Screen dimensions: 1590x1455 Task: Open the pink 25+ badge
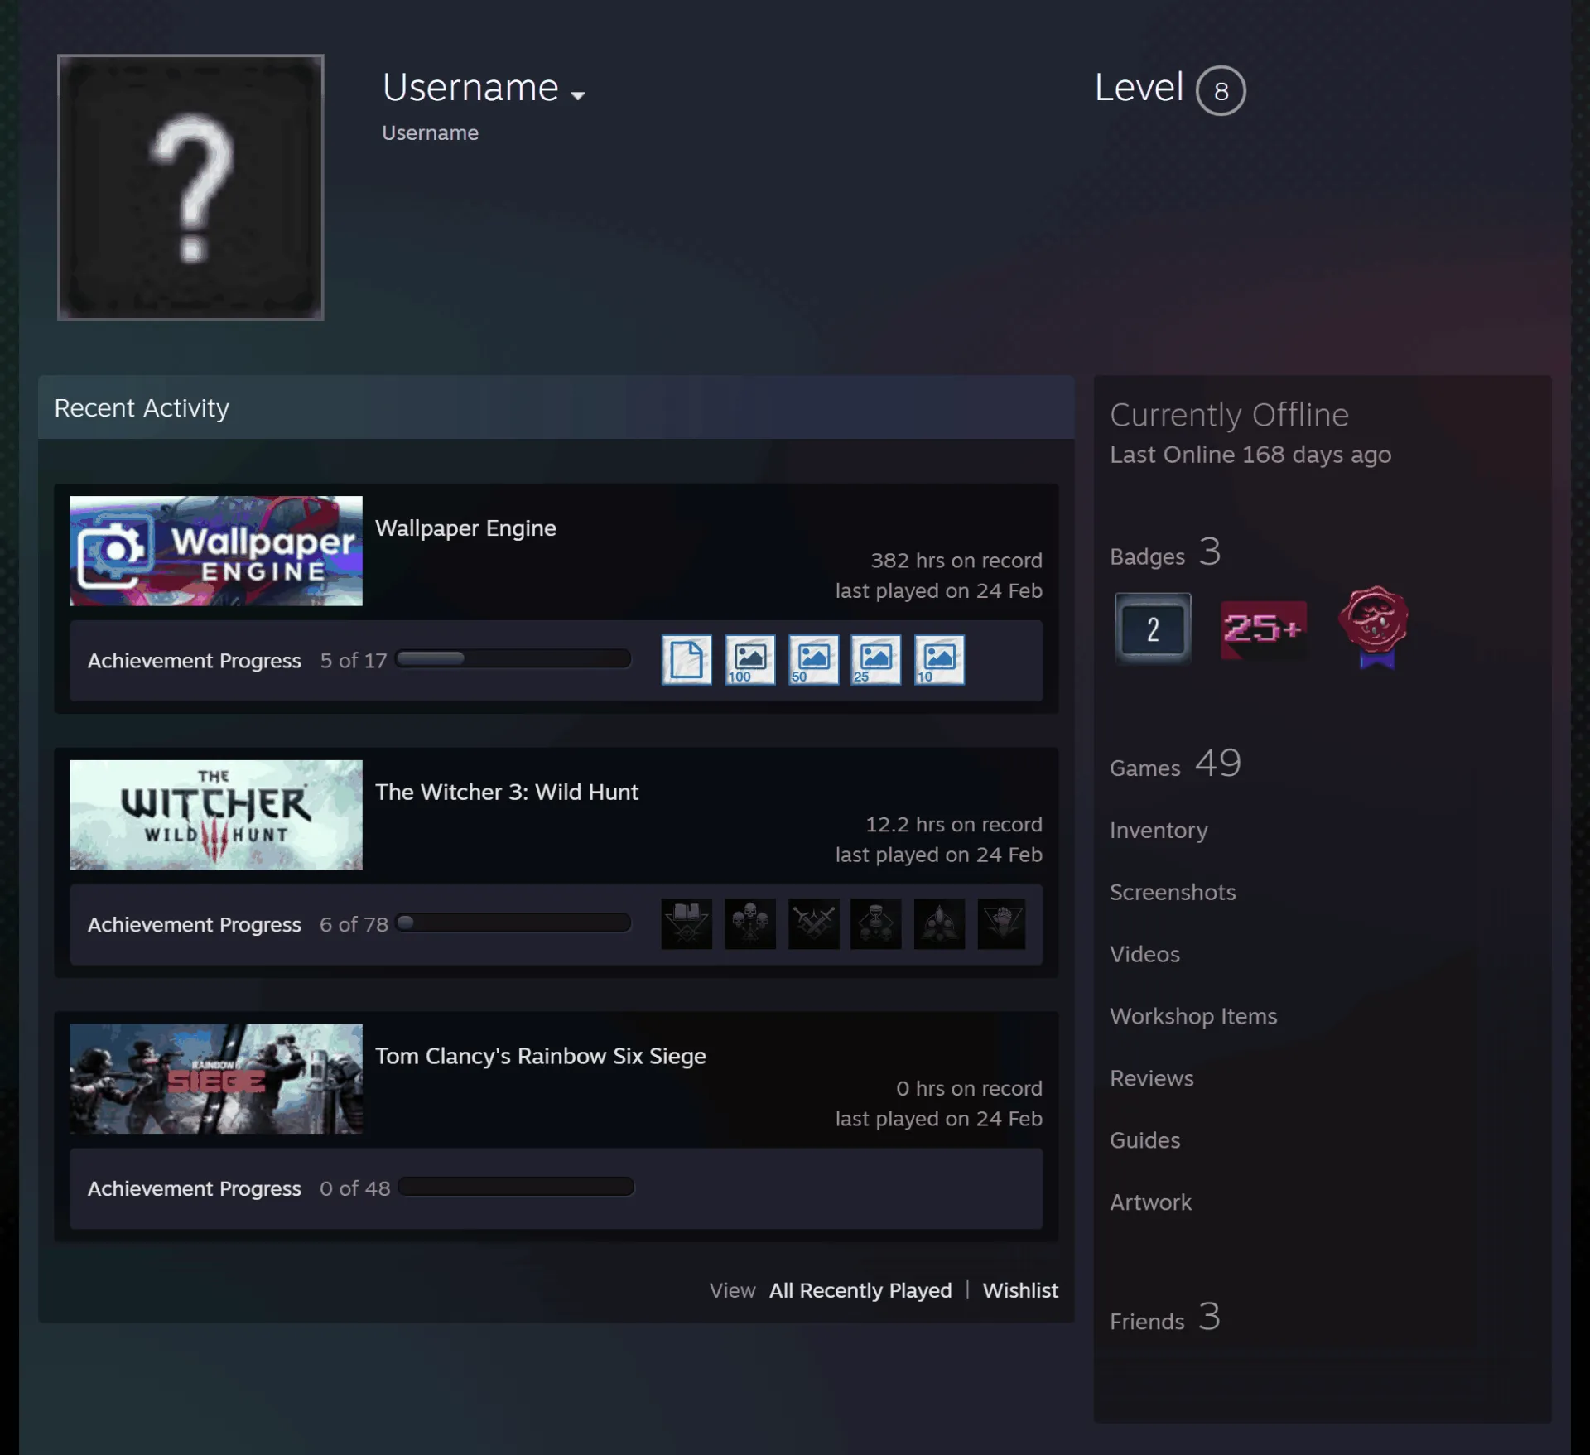(1264, 629)
